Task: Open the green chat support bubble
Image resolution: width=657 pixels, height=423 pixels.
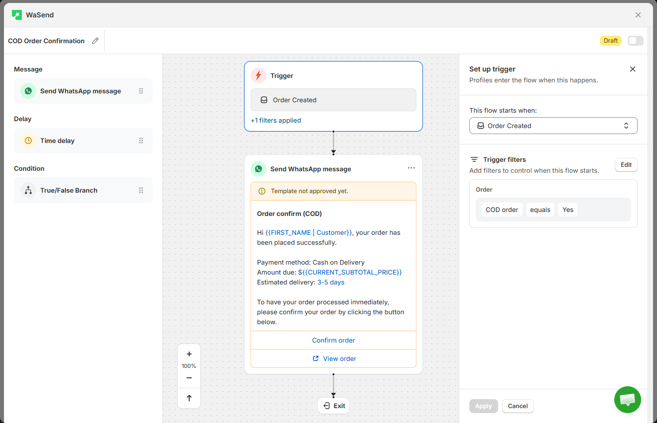Action: click(628, 400)
